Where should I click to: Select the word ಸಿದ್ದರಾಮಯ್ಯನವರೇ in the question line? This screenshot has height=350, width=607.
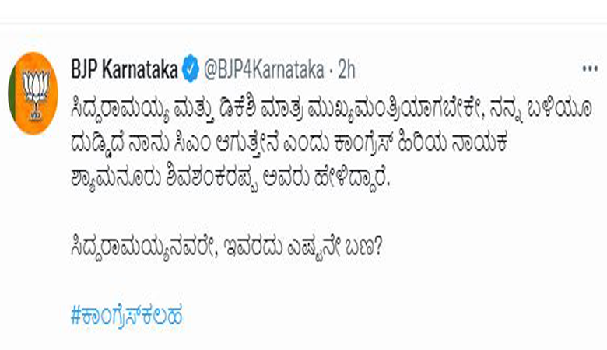pyautogui.click(x=142, y=247)
